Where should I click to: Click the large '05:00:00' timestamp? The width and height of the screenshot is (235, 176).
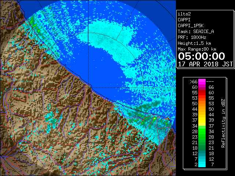tap(202, 56)
